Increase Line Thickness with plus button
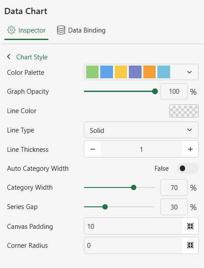This screenshot has height=268, width=204. tap(190, 149)
